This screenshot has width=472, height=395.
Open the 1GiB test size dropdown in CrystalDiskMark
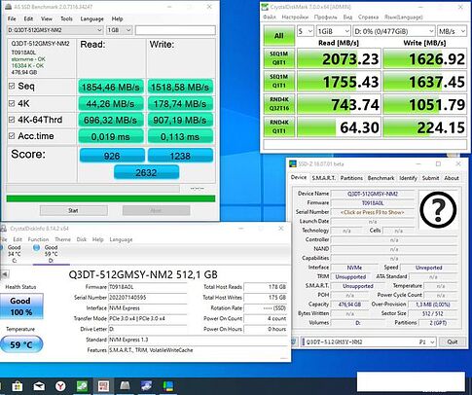[333, 31]
